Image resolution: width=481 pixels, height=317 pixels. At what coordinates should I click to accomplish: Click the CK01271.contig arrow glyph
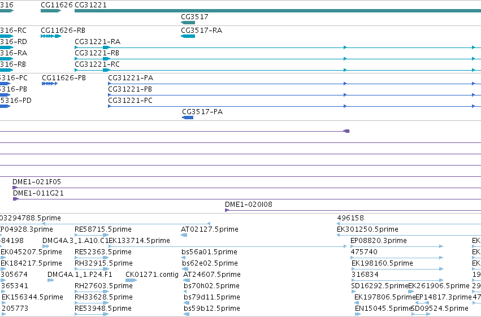click(x=131, y=280)
